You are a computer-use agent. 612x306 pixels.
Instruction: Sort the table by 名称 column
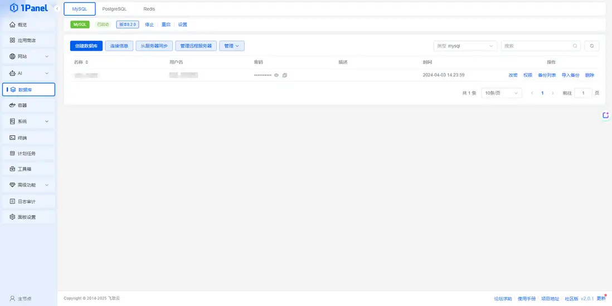[86, 62]
